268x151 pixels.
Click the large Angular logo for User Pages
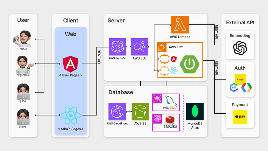[x=70, y=64]
